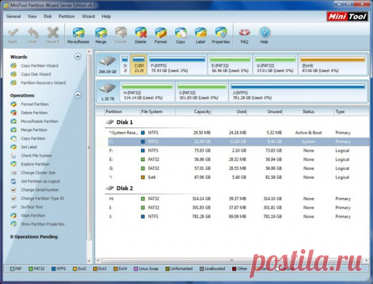Sort by Unused column header
Image resolution: width=373 pixels, height=284 pixels.
pos(265,111)
